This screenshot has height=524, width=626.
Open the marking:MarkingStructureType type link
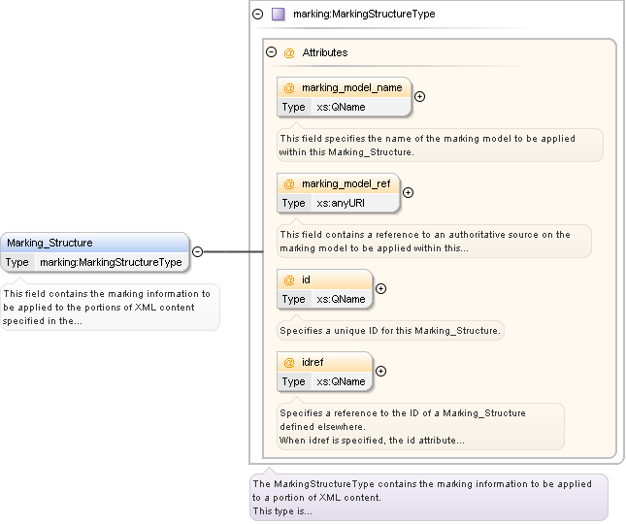pyautogui.click(x=110, y=262)
